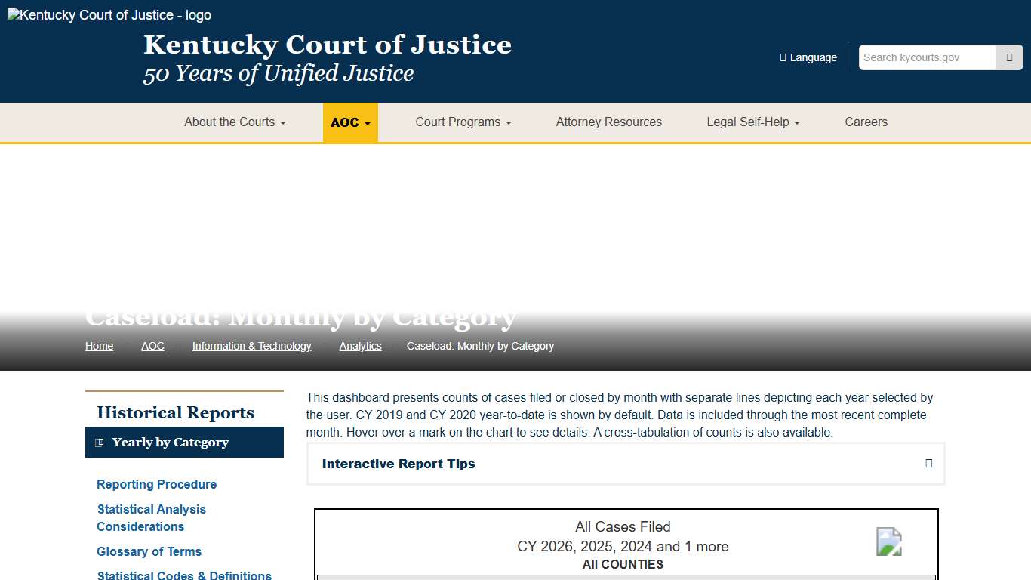Go to the Careers page
The width and height of the screenshot is (1031, 580).
(x=866, y=122)
